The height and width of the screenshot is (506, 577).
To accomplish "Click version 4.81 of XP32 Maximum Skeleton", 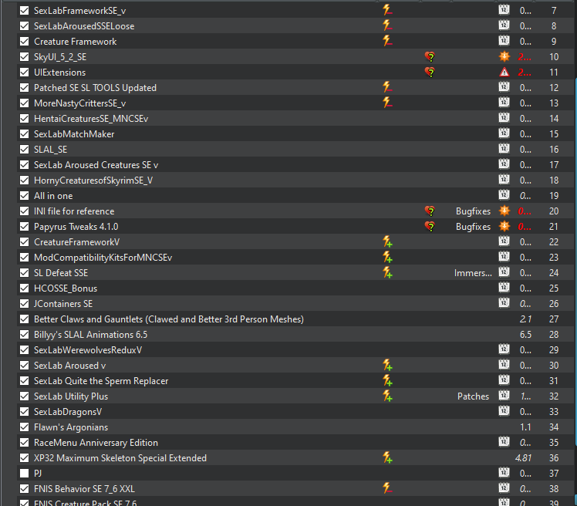I will tap(523, 458).
